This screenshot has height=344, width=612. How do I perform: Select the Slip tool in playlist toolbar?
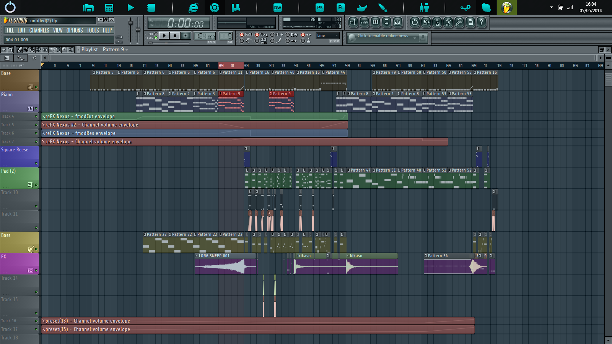click(45, 50)
